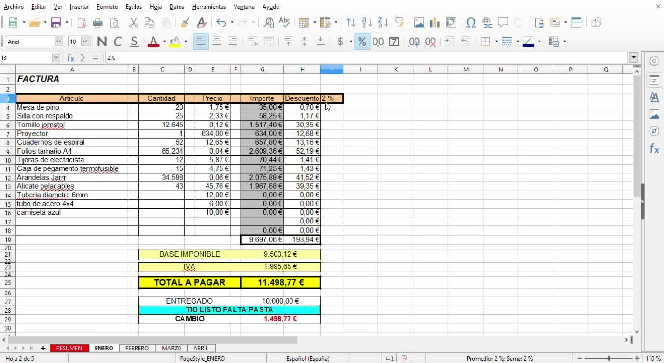Insert a chart

[x=435, y=23]
